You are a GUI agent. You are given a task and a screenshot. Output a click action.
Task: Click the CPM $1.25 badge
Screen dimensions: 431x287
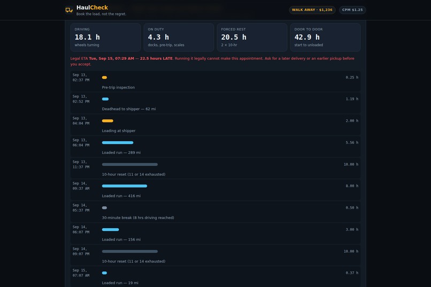[352, 10]
